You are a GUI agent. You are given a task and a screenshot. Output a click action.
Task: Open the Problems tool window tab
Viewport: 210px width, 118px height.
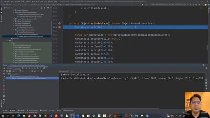pyautogui.click(x=21, y=110)
